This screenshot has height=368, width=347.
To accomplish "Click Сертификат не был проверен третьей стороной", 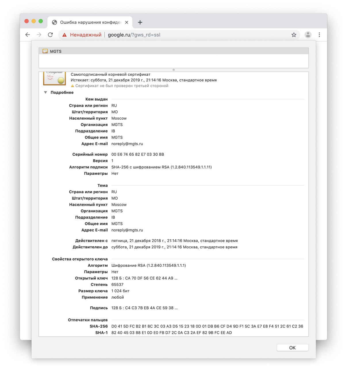I will tap(122, 86).
